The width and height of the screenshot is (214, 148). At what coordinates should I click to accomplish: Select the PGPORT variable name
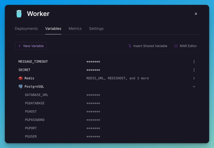tap(31, 128)
